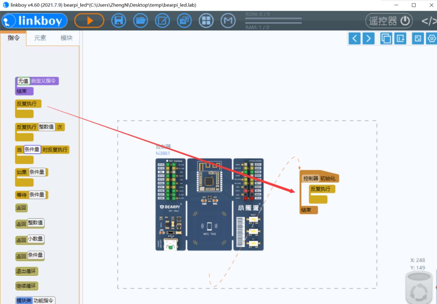437x304 pixels.
Task: Click the 控制器 tag in 初始化 block
Action: pos(311,178)
